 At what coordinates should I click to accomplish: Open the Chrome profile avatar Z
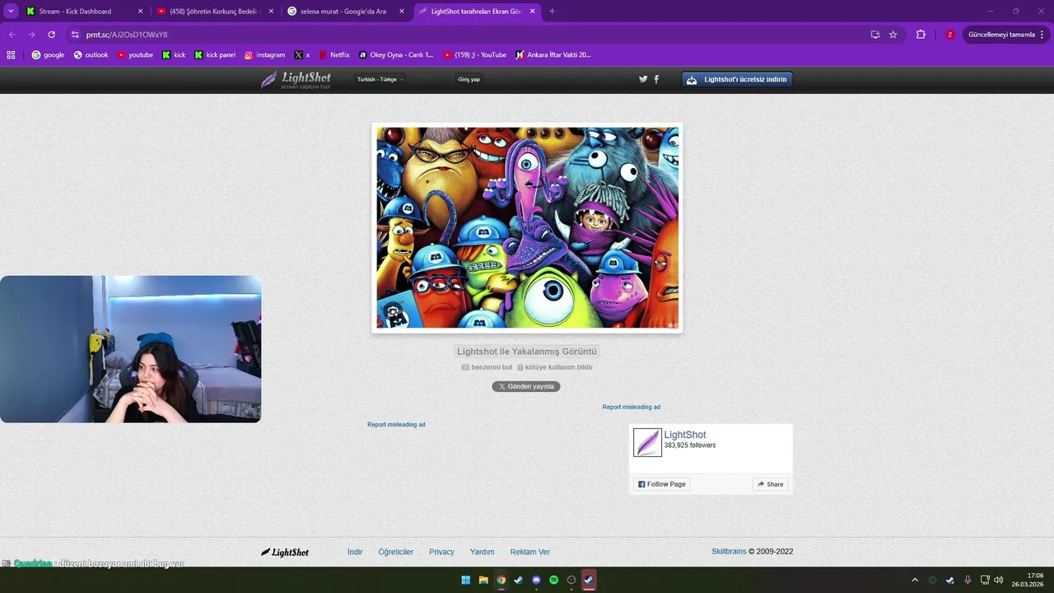coord(949,35)
